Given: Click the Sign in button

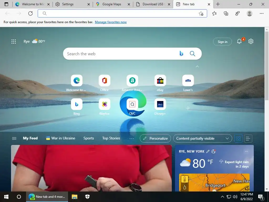Looking at the screenshot, I should (x=222, y=42).
